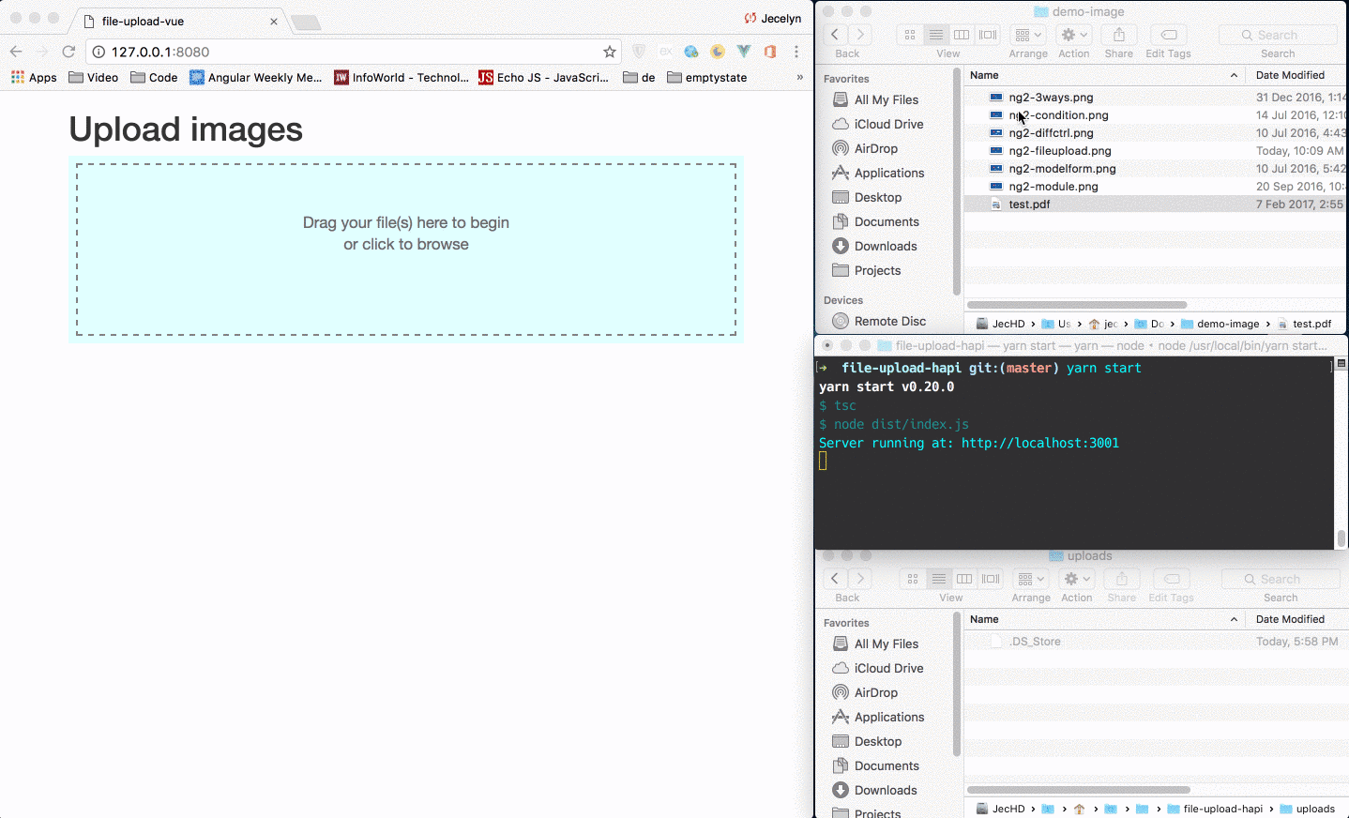
Task: Reload the page in Chrome
Action: pos(68,52)
